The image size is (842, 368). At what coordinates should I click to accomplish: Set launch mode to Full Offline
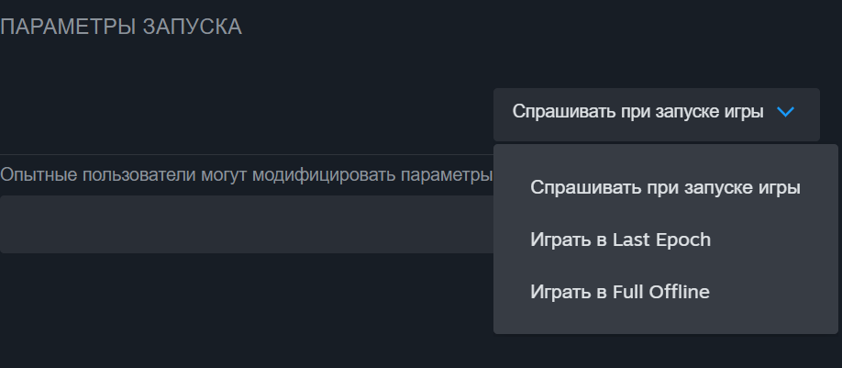(x=619, y=293)
